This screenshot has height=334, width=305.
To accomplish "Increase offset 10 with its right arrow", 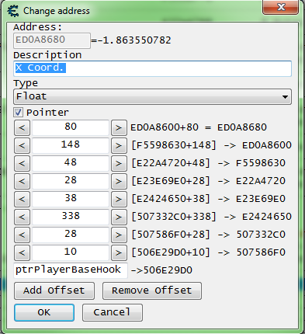I will point(119,252).
